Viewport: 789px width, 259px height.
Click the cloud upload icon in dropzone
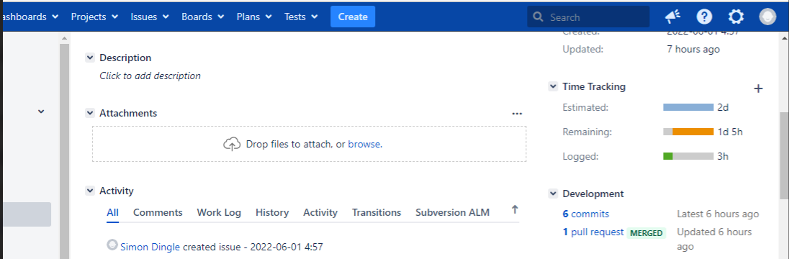(232, 145)
